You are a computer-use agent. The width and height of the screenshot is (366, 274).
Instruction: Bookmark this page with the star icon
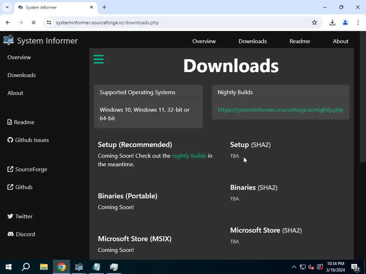point(315,22)
